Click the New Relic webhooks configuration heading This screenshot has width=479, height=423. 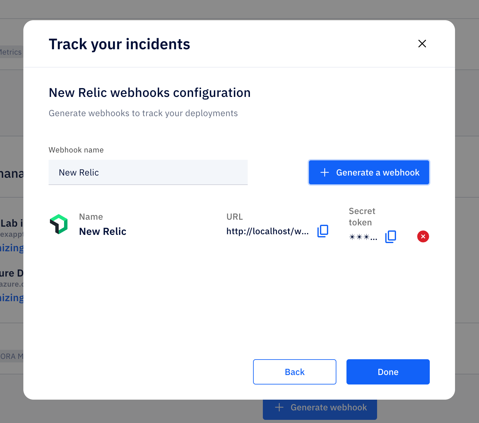coord(150,93)
